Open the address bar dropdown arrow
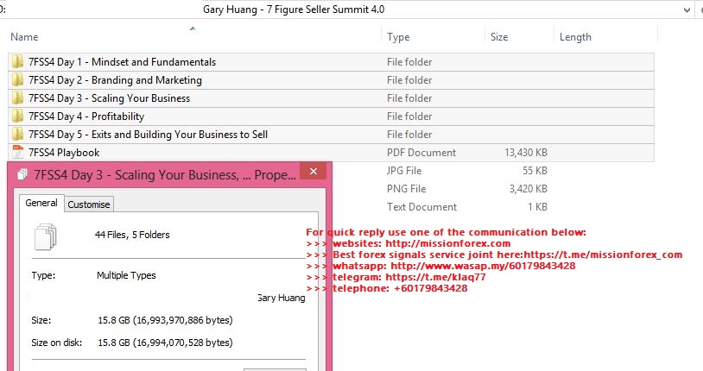The image size is (703, 371). [x=687, y=9]
